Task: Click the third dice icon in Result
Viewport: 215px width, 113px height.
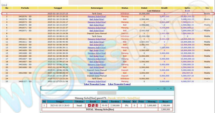Action: (x=96, y=105)
